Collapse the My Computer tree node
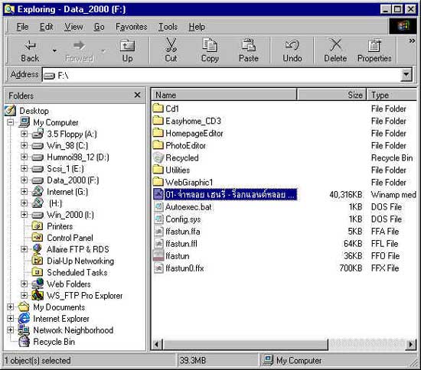421x370 pixels. pos(11,122)
